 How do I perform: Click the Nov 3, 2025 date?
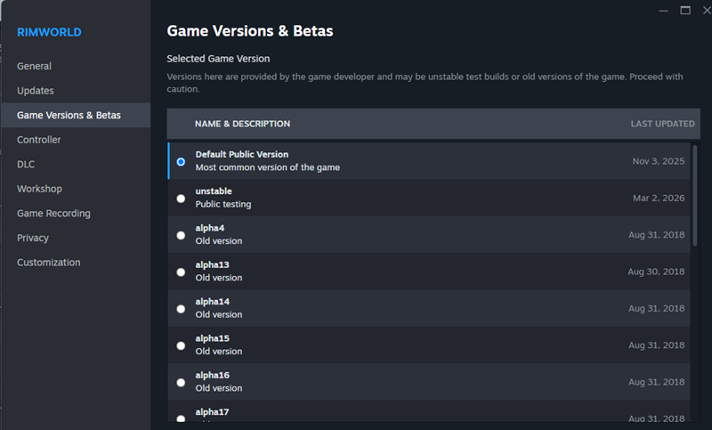tap(659, 161)
